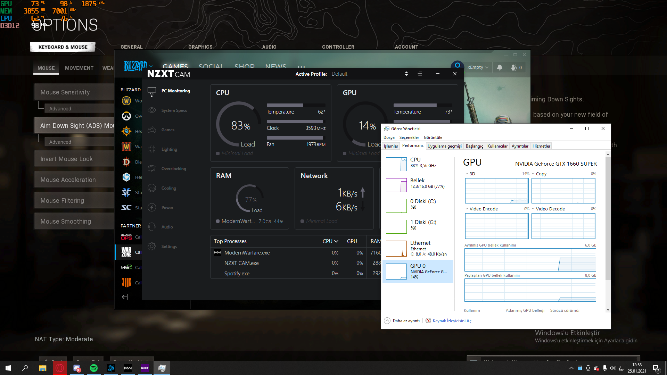Open Cooling section in NZXT CAM
Viewport: 667px width, 375px height.
(162, 188)
